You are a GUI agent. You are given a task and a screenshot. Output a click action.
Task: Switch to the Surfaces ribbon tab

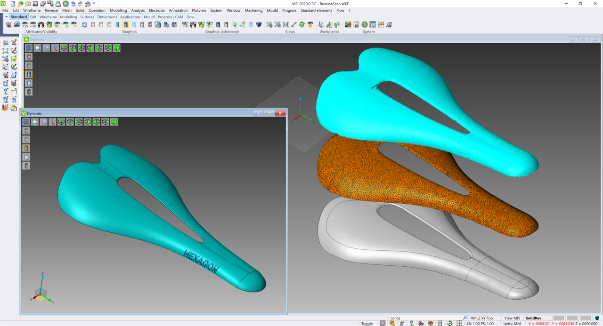click(x=87, y=17)
